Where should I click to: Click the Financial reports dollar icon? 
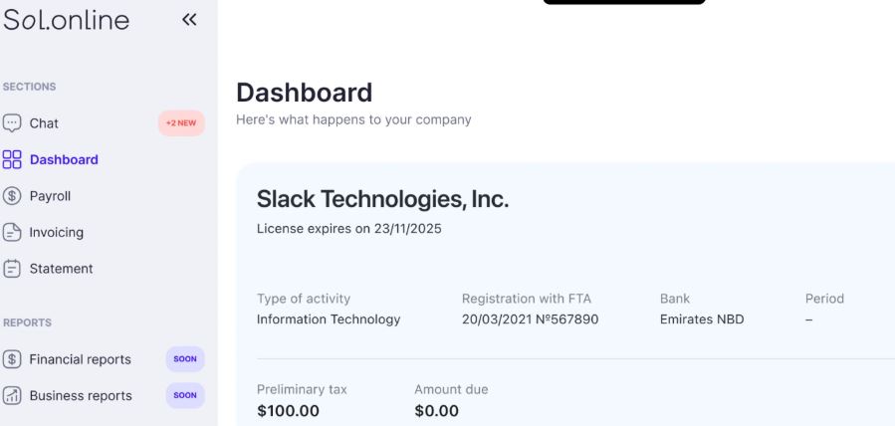11,359
